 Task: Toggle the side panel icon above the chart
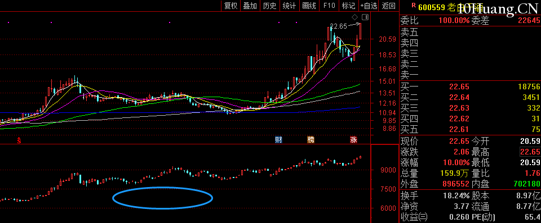click(x=365, y=17)
